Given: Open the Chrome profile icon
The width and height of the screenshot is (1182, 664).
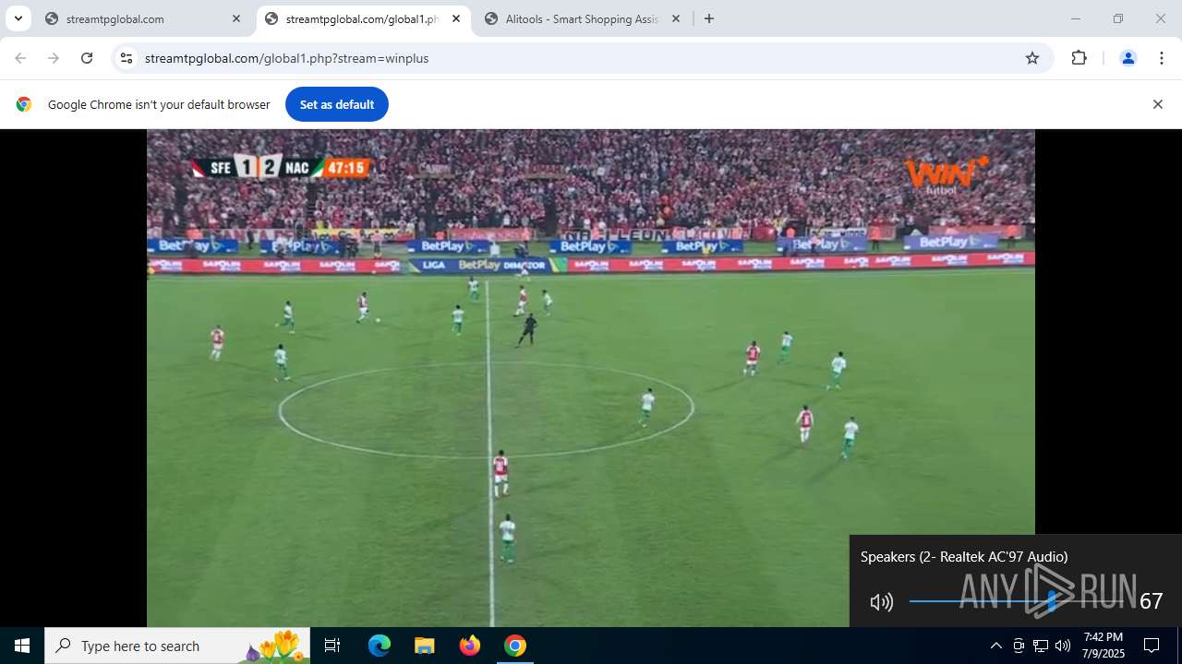Looking at the screenshot, I should (x=1128, y=58).
